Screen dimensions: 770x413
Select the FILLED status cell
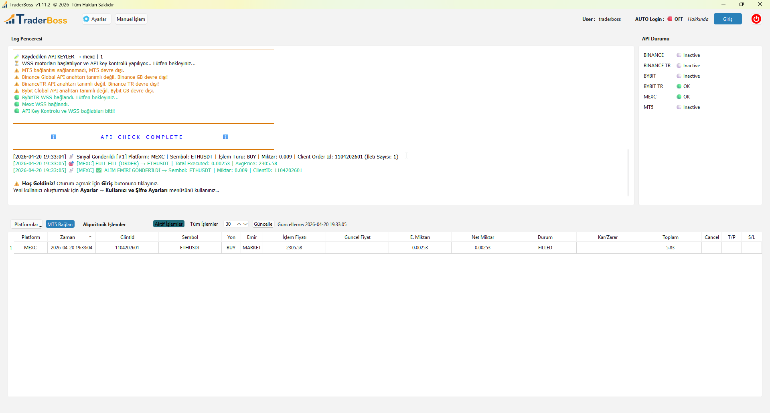[545, 248]
